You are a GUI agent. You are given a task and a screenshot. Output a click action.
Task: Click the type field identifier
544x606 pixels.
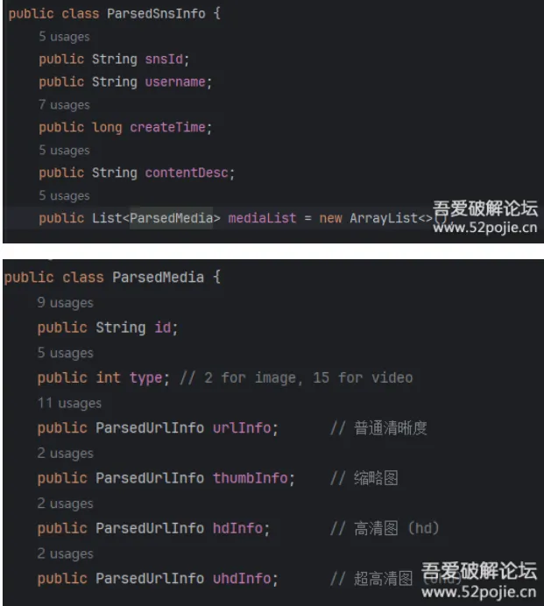pyautogui.click(x=145, y=377)
